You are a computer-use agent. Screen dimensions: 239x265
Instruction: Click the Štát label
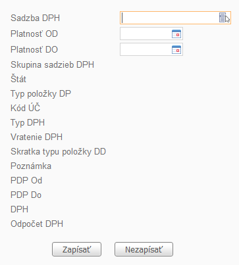[x=18, y=79]
